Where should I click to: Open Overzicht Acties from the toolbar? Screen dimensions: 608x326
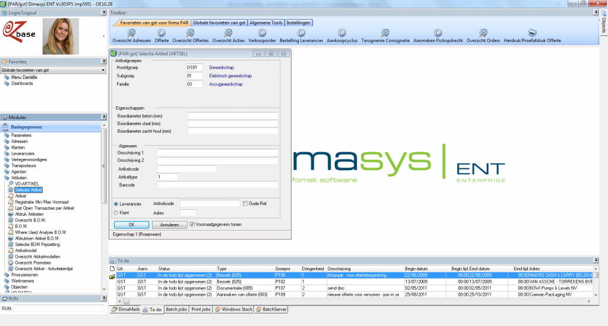[x=229, y=33]
